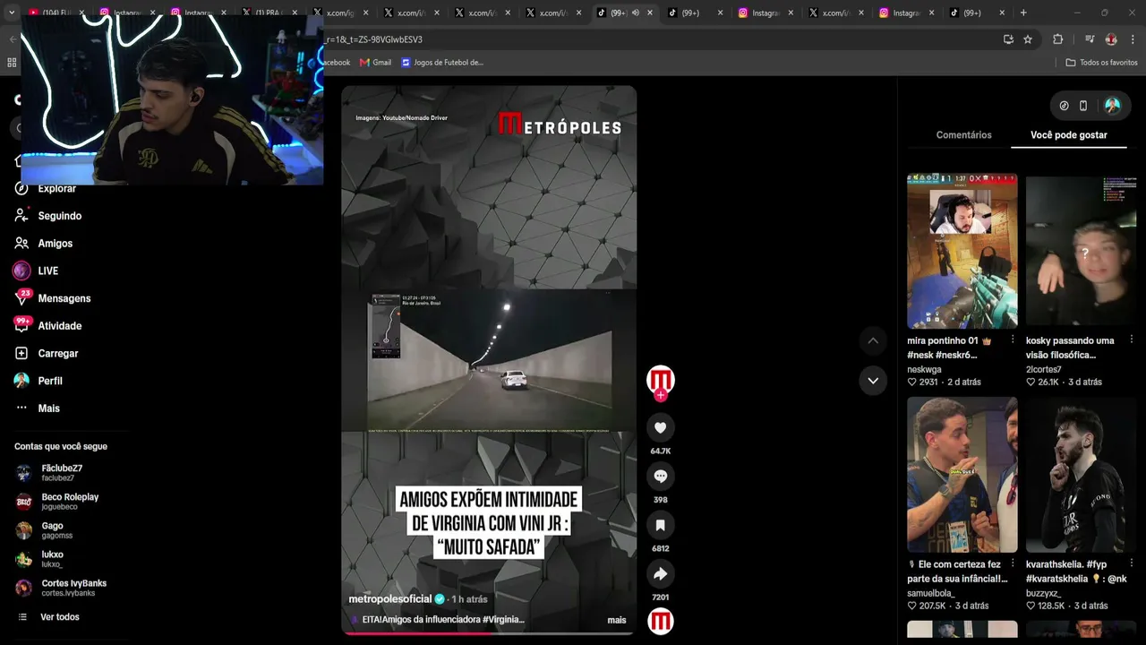Seek in the video progress bar

click(489, 633)
